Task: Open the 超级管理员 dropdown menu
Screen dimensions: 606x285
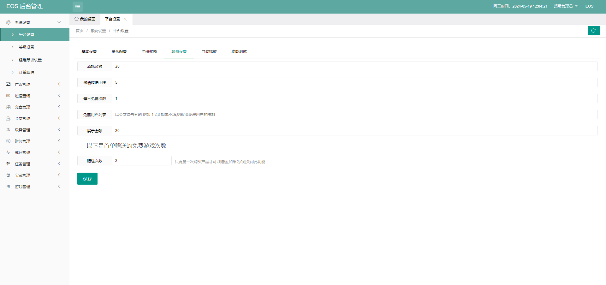Action: (565, 6)
